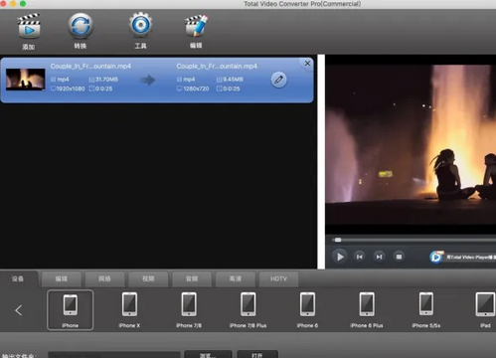
Task: Click the output folder path field
Action: coord(114,355)
